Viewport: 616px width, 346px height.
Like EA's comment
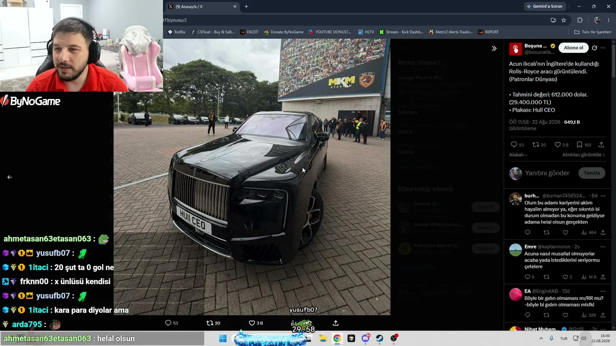point(565,315)
